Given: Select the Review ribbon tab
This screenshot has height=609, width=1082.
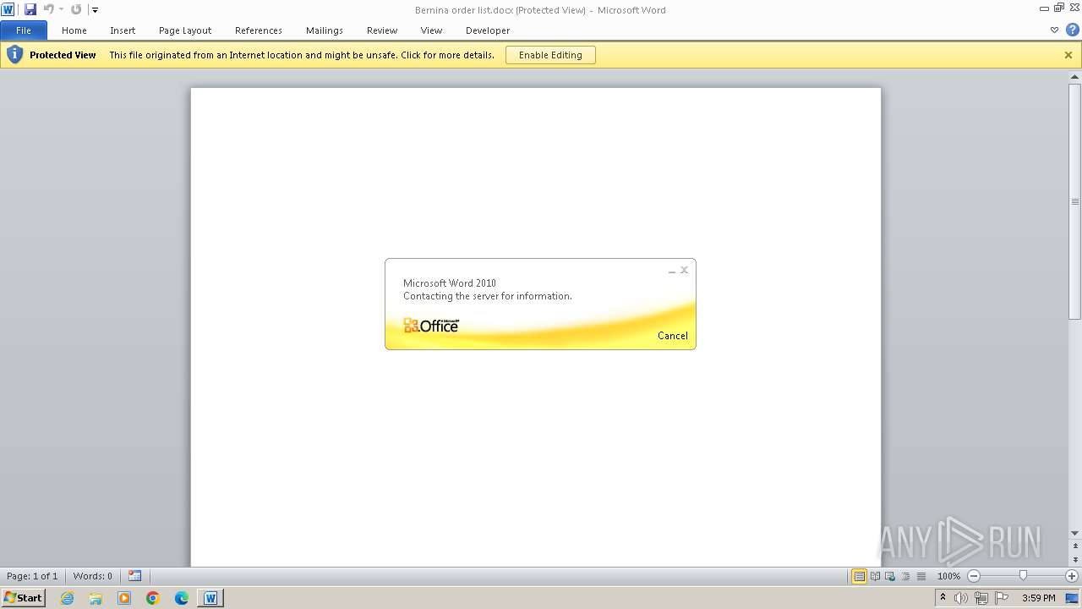Looking at the screenshot, I should point(382,30).
